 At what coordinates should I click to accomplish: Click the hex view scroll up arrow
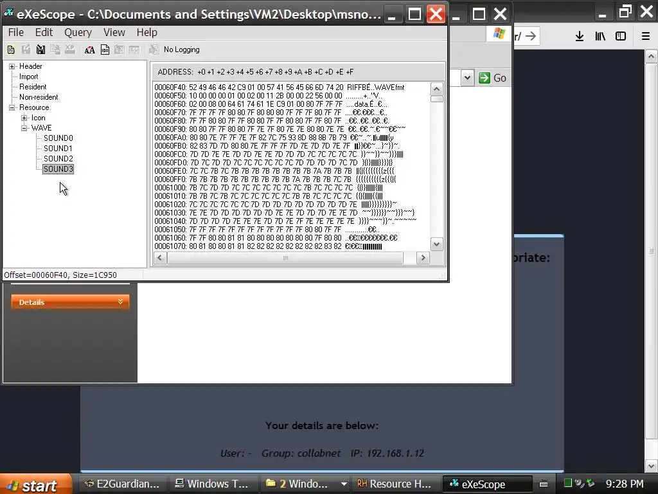[436, 89]
